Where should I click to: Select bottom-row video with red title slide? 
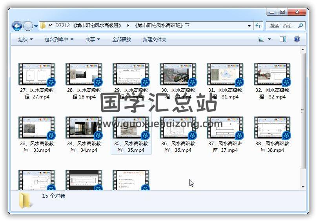pos(131,180)
